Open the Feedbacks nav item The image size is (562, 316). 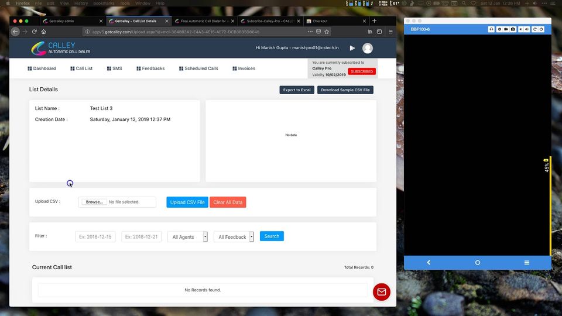pyautogui.click(x=150, y=68)
